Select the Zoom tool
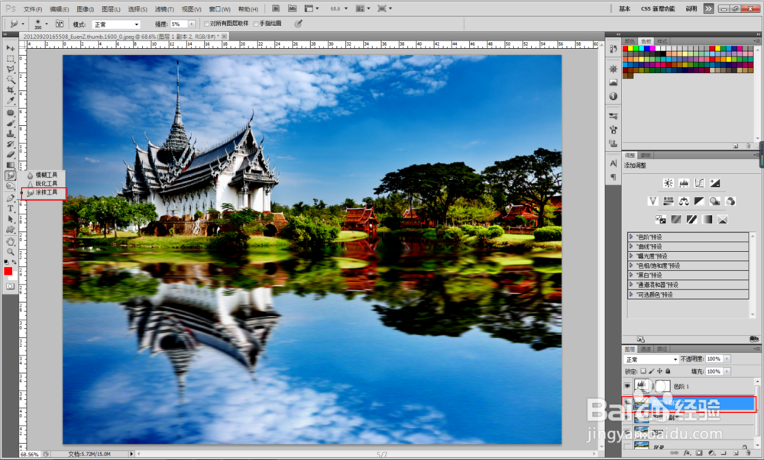 coord(10,252)
